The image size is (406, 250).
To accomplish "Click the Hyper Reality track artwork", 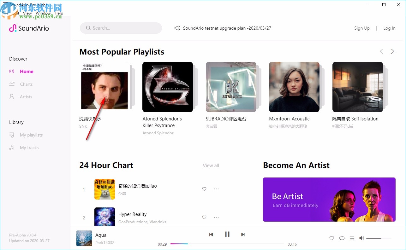I will pyautogui.click(x=104, y=217).
